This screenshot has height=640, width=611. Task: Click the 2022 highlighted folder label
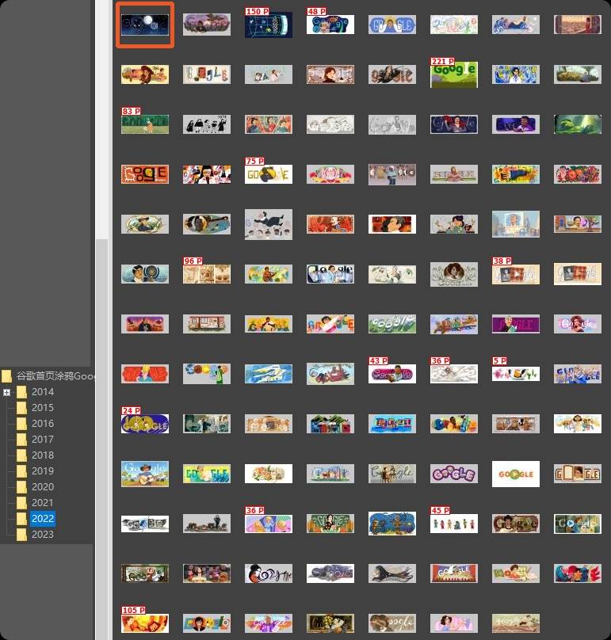(43, 519)
